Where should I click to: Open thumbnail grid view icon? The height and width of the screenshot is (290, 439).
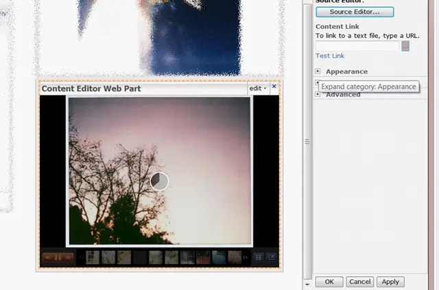tap(259, 257)
